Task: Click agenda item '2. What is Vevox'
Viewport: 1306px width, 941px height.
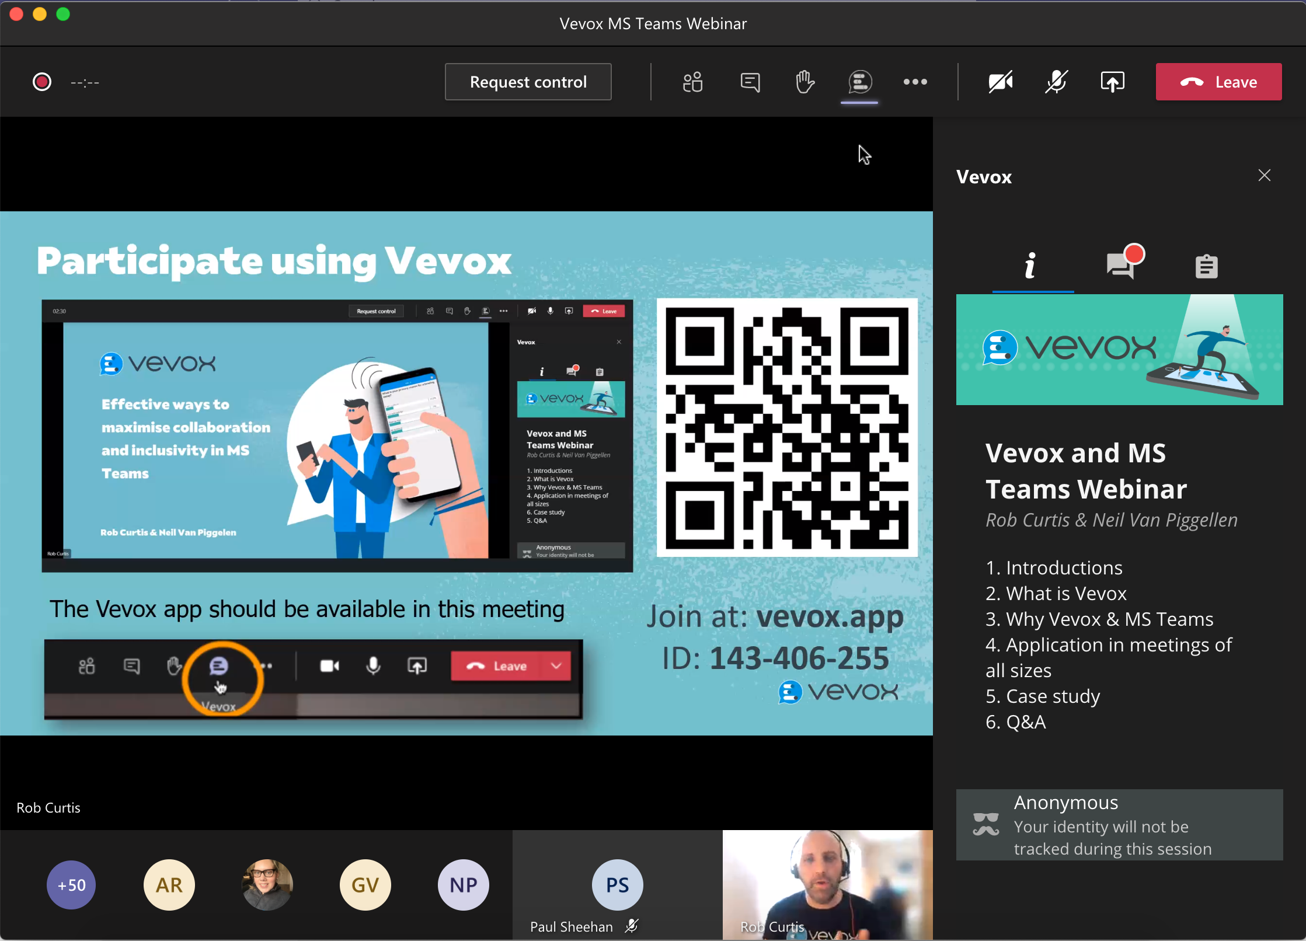Action: coord(1056,593)
